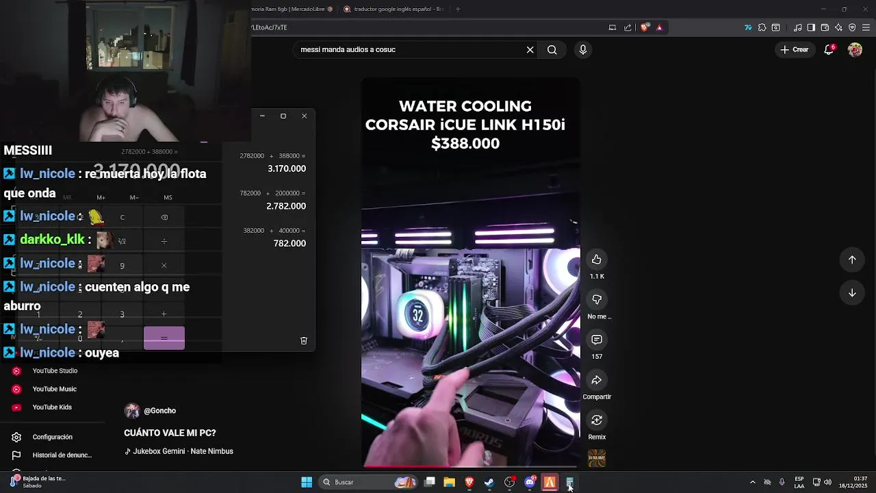
Task: Remix this Short
Action: [x=597, y=420]
